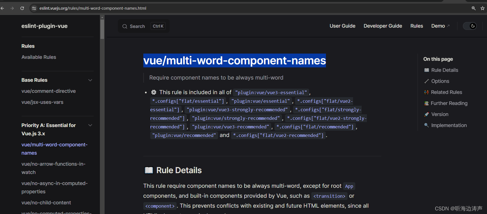Click the book icon next to Rule Details outline
The height and width of the screenshot is (214, 487).
click(427, 70)
